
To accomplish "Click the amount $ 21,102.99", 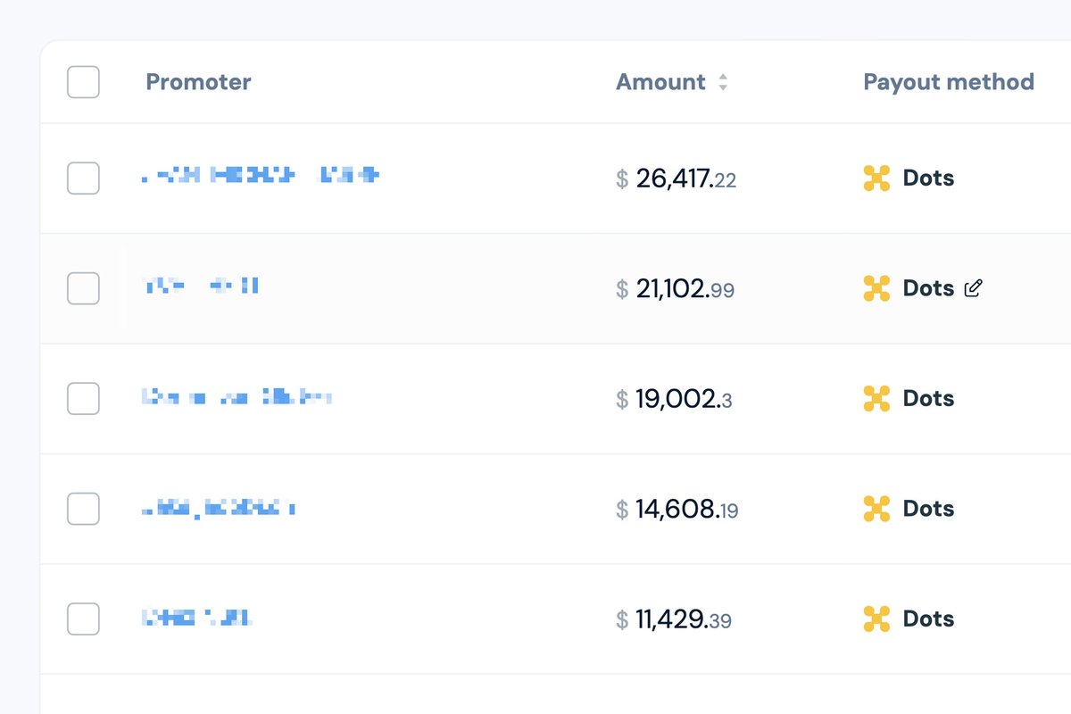I will 676,289.
